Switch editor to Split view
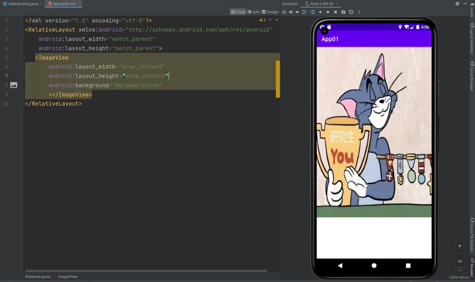The width and height of the screenshot is (475, 282). (x=253, y=12)
